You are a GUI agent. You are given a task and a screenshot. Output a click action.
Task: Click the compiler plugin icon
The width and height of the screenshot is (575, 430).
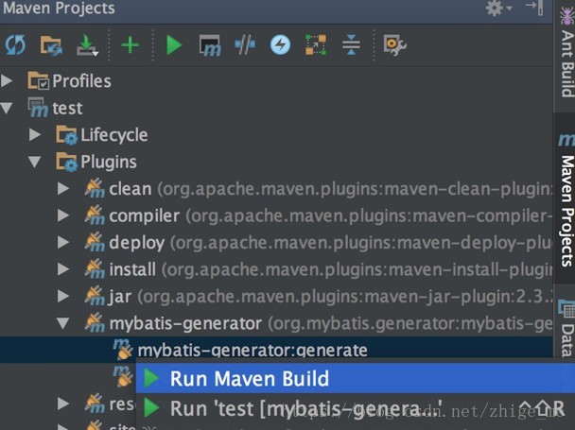click(95, 215)
